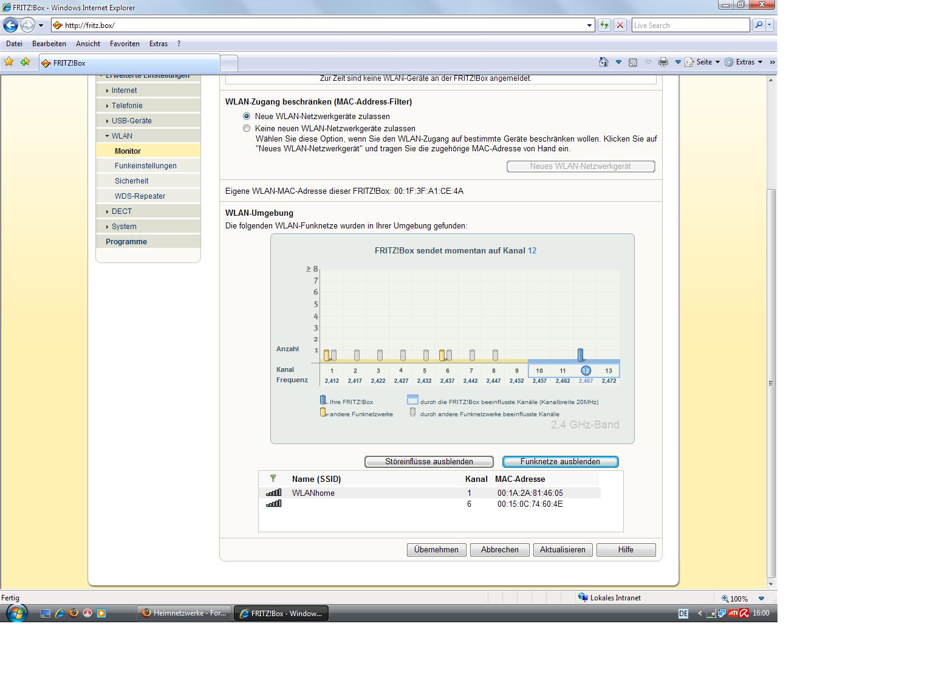Open the Home button dropdown arrow
Viewport: 933px width, 700px height.
tap(618, 62)
